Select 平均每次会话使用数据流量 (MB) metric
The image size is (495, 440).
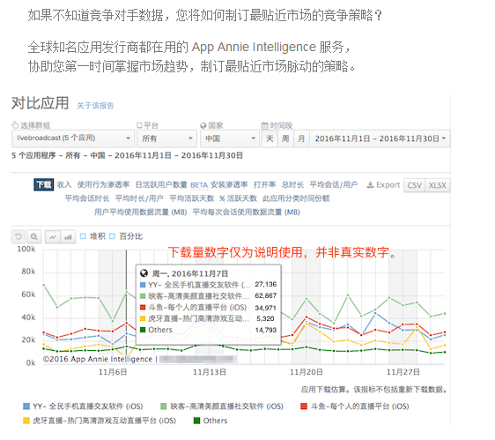click(247, 213)
